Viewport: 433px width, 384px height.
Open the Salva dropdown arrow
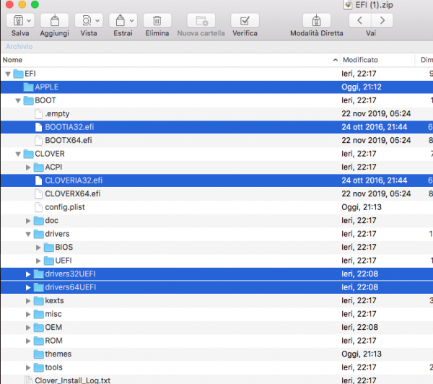[x=29, y=21]
